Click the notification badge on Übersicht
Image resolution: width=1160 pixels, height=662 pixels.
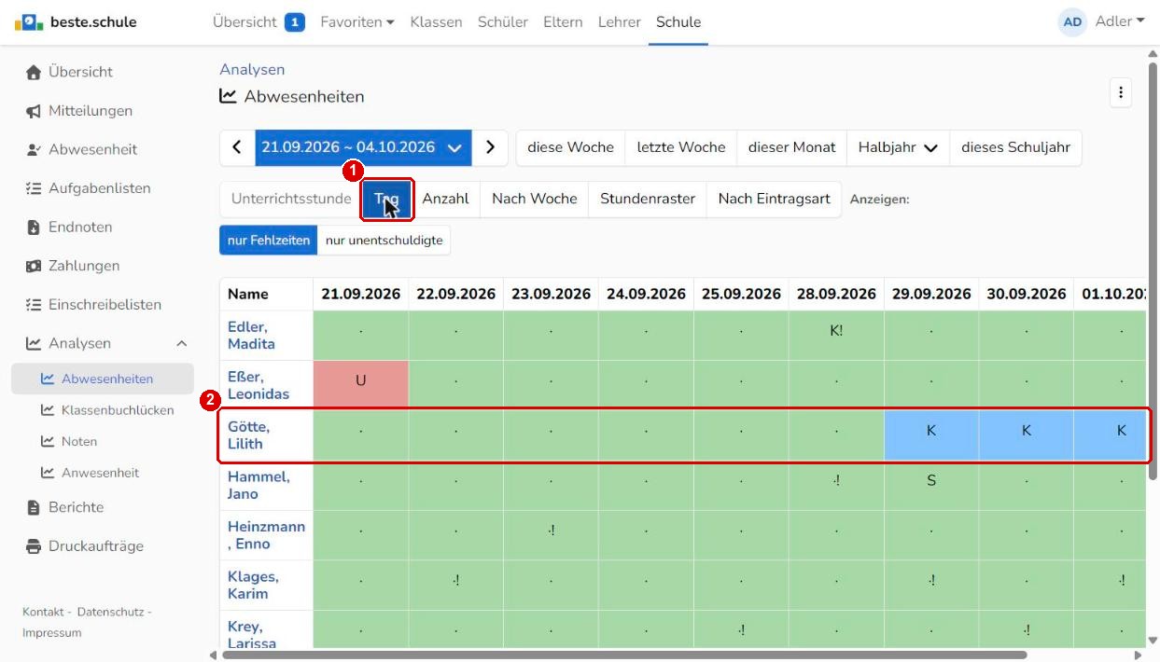coord(295,21)
